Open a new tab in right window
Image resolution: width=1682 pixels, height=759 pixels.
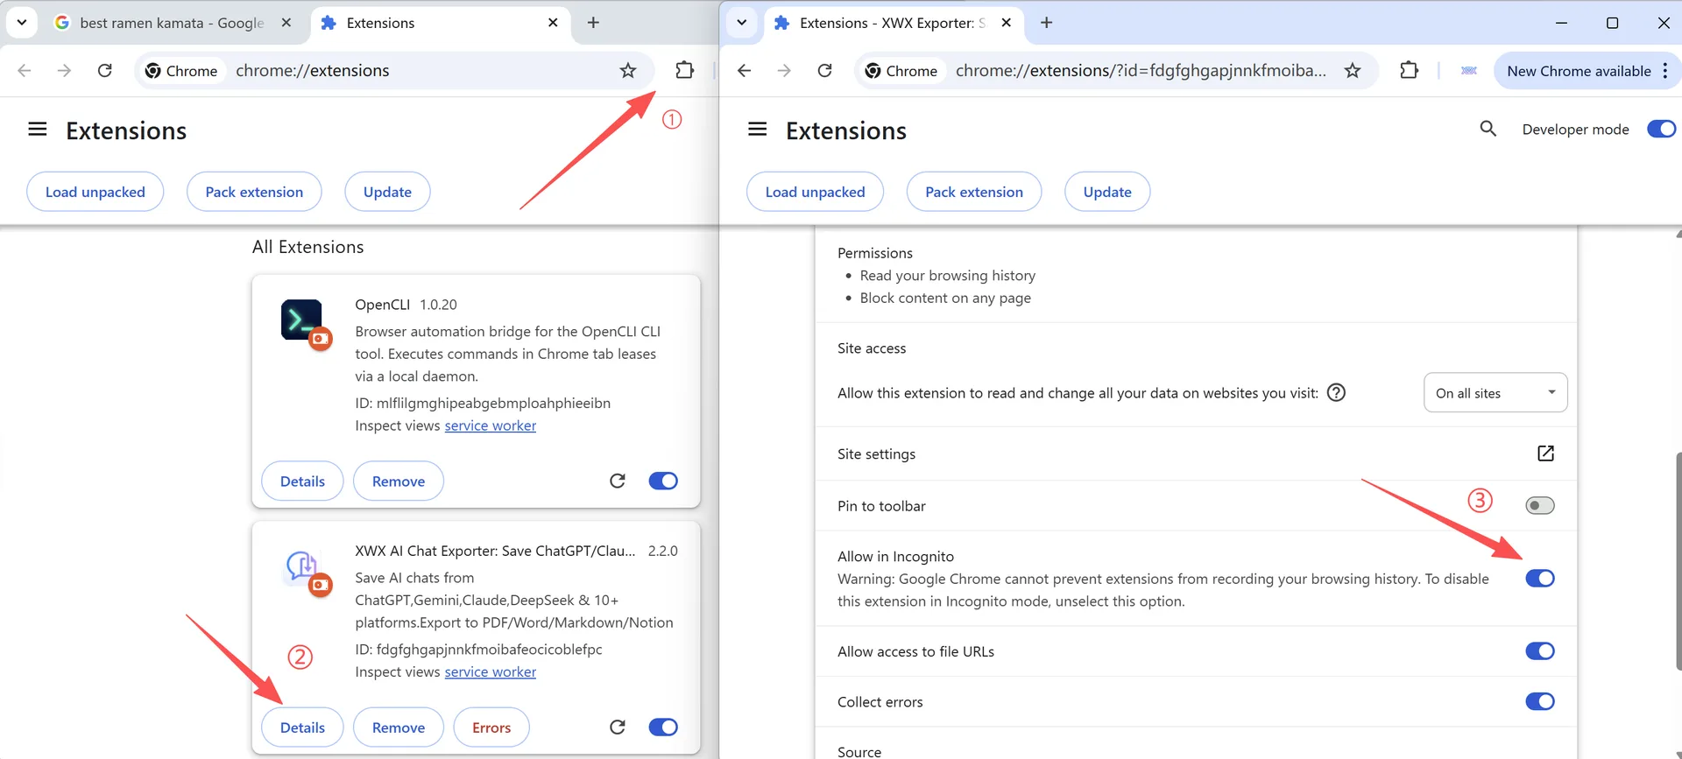(x=1046, y=23)
